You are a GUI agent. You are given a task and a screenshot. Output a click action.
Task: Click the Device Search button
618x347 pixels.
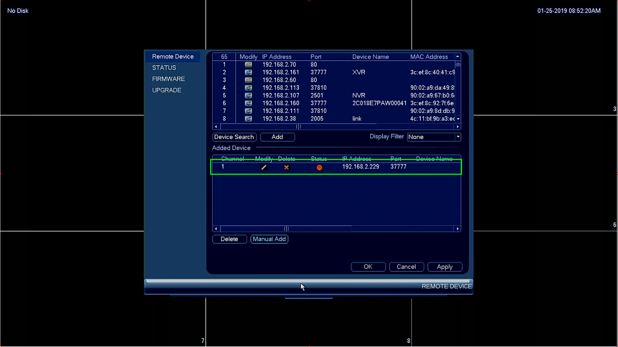point(234,137)
